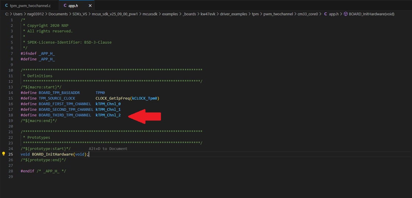Screen dimensions: 412x198
Task: Click the cm33_core0 breadcrumb item
Action: click(308, 14)
